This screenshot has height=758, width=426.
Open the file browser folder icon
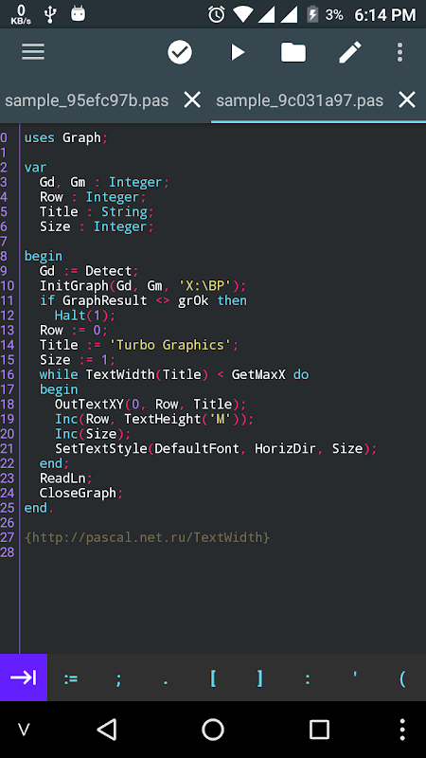coord(293,52)
